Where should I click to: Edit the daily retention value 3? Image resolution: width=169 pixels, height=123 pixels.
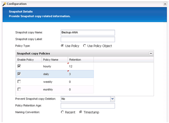[80, 74]
